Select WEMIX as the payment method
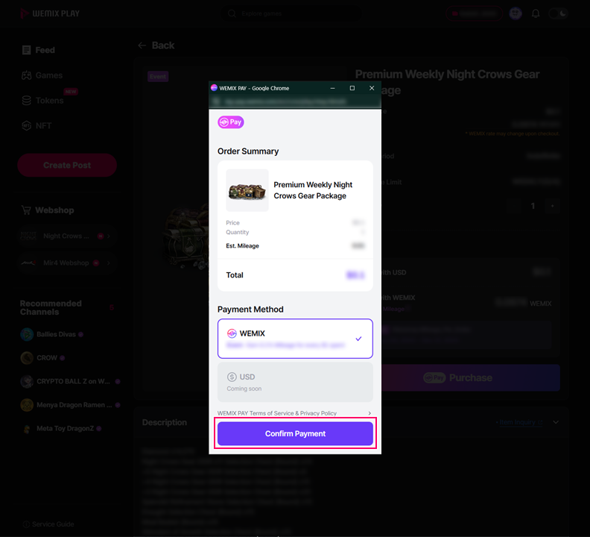The image size is (590, 537). 295,339
